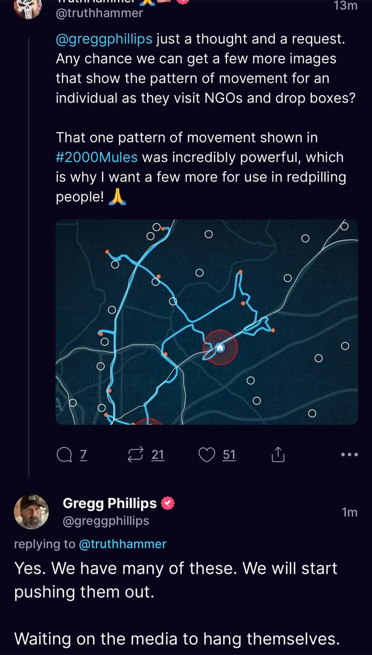
Task: View the 21 retruths count
Action: point(158,455)
